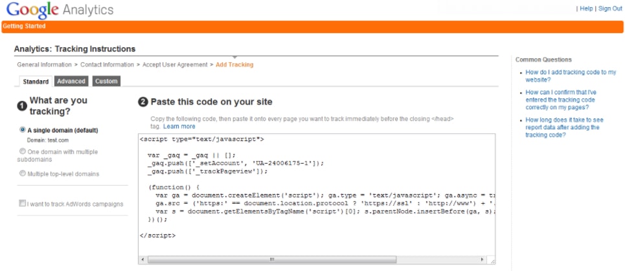This screenshot has width=625, height=271.
Task: Select the Standard tab
Action: click(x=36, y=81)
